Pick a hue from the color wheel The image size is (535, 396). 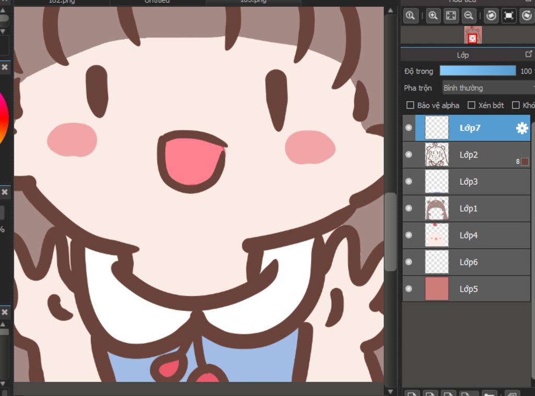(4, 117)
